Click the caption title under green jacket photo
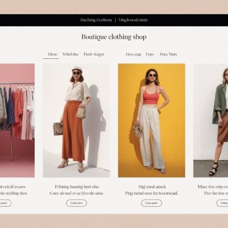This screenshot has height=228, width=228. pos(213,187)
